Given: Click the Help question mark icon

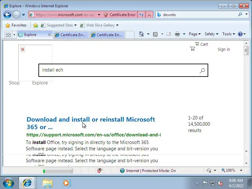Looking at the screenshot, I should [240, 34].
